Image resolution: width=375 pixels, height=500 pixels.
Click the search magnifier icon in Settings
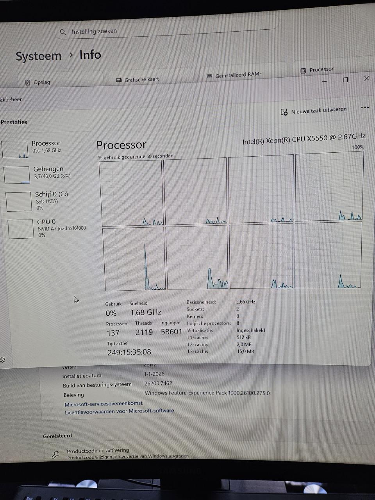click(x=62, y=32)
